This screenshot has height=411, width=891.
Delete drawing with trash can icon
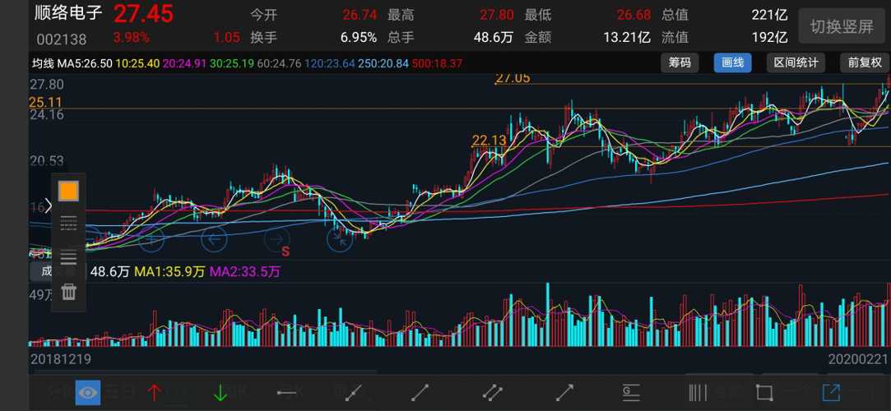pos(69,293)
